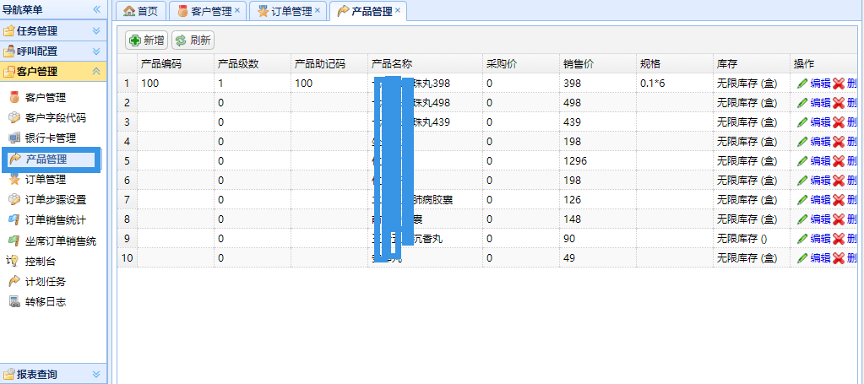Click the 刷新 refresh button
This screenshot has width=864, height=384.
click(x=193, y=40)
